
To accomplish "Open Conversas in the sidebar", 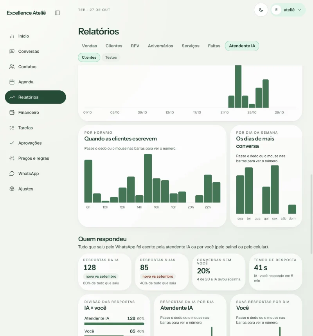I will click(x=35, y=51).
